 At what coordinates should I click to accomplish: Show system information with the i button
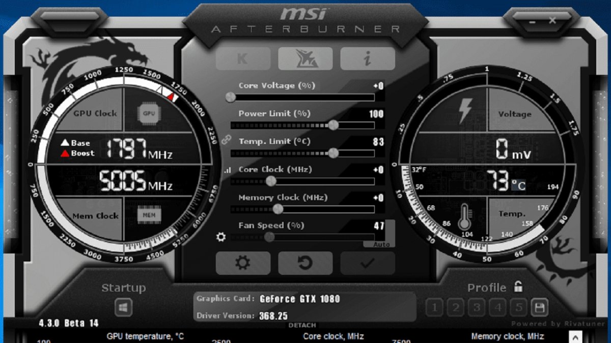click(x=368, y=59)
